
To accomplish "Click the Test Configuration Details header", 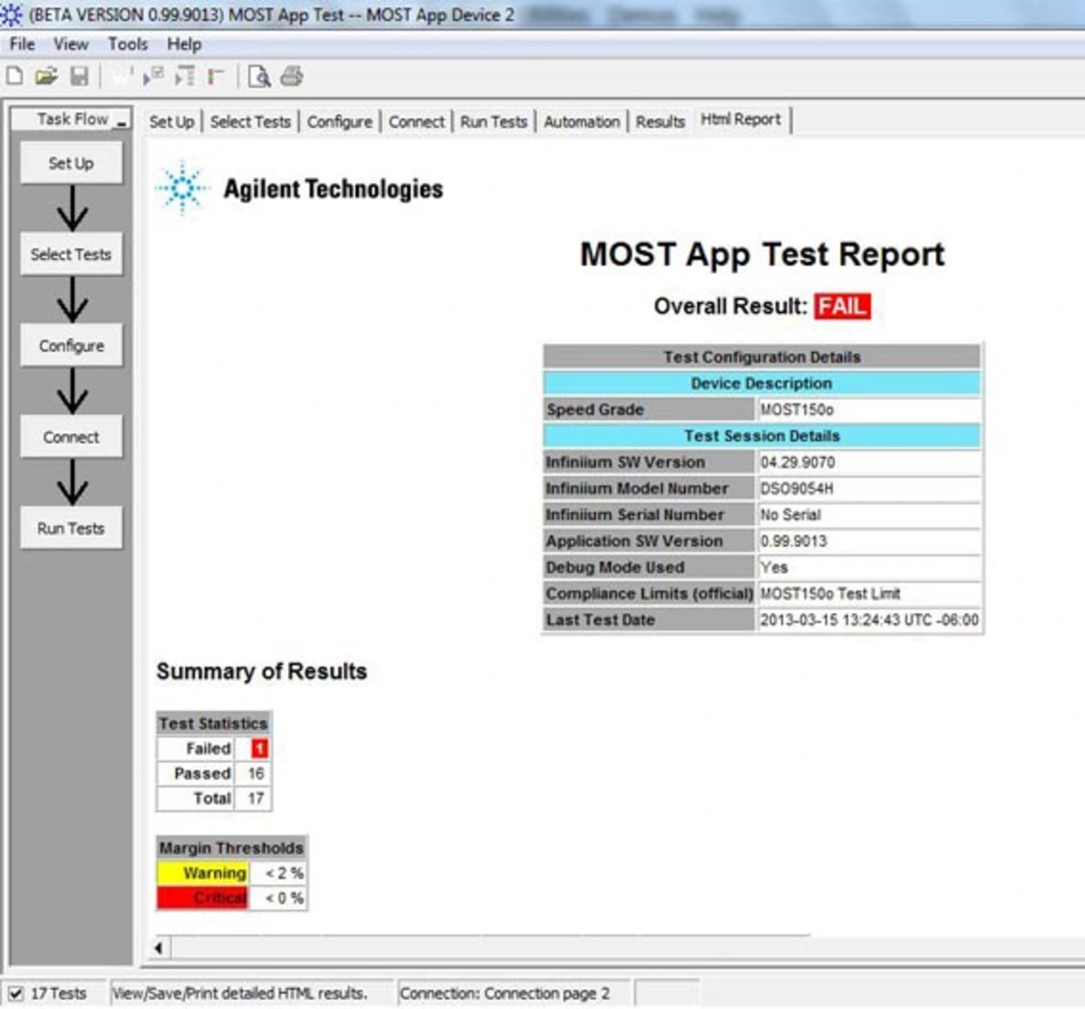I will 762,357.
